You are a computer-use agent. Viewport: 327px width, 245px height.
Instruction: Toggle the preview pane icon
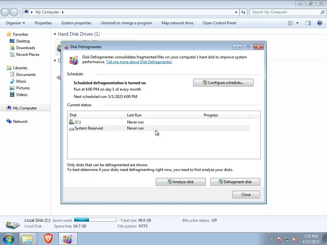(308, 23)
